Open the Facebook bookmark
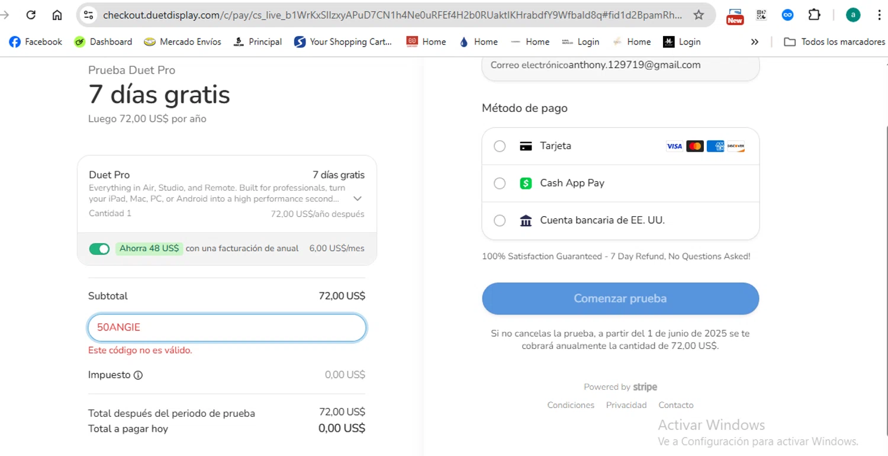The width and height of the screenshot is (888, 456). (x=36, y=41)
